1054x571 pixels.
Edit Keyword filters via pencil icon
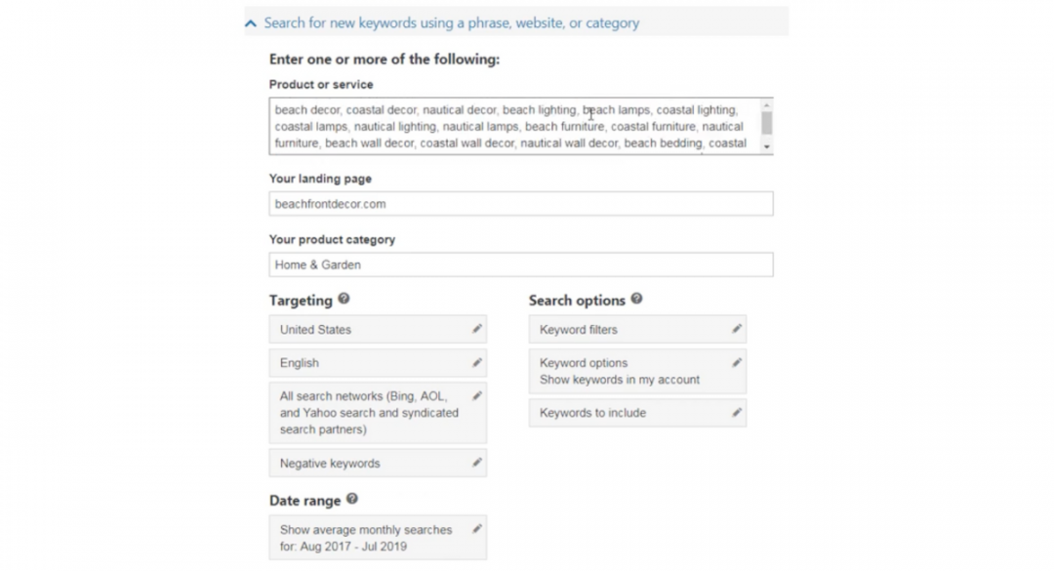737,329
